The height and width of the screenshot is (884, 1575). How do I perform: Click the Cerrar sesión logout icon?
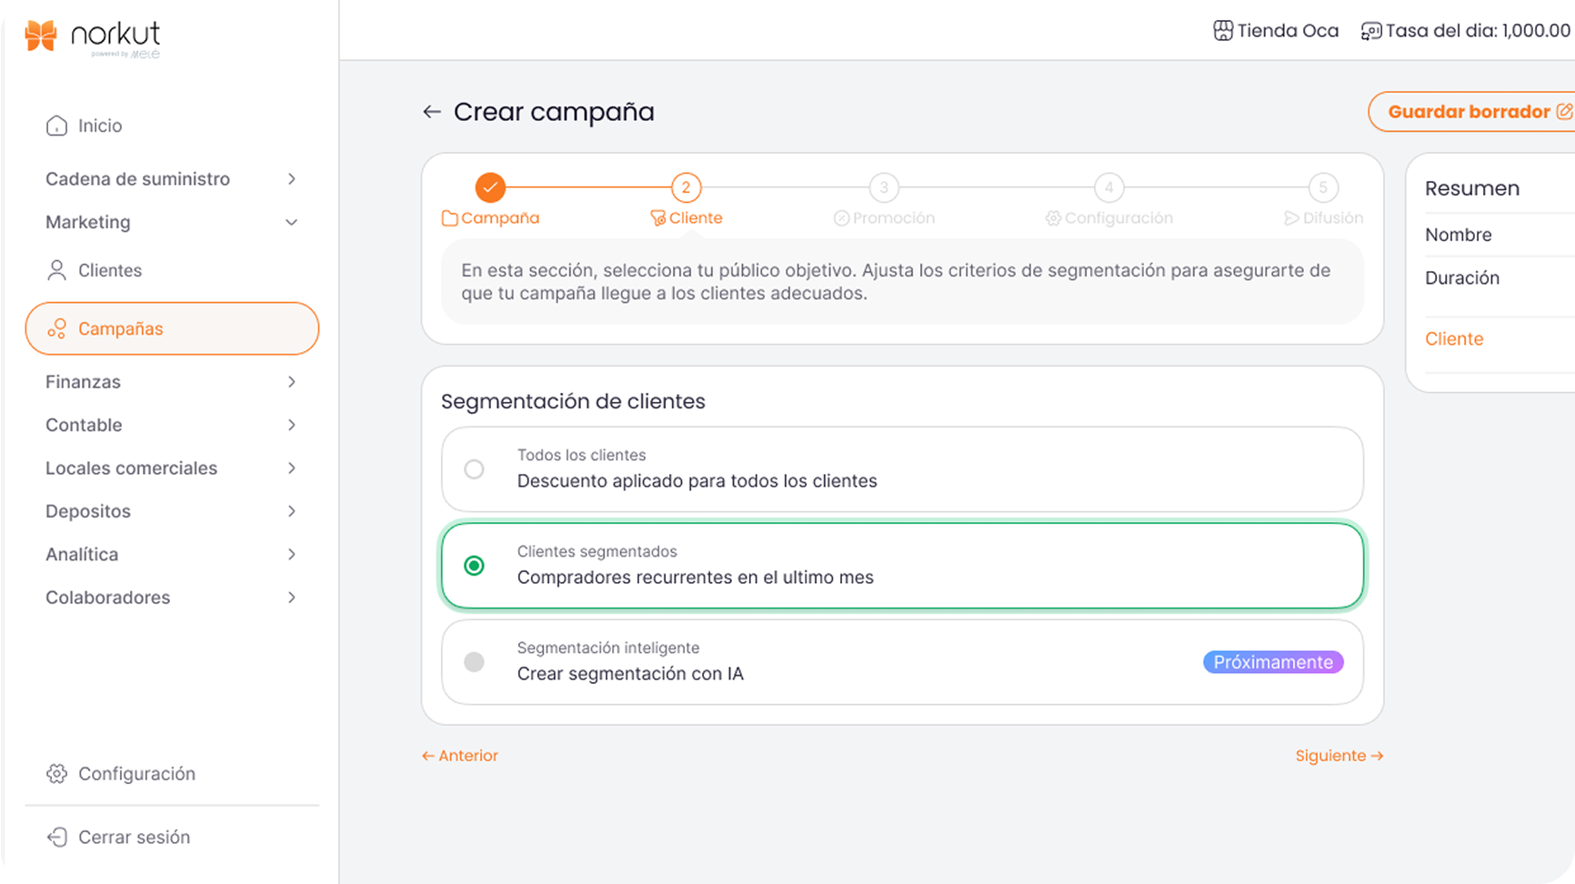(56, 837)
